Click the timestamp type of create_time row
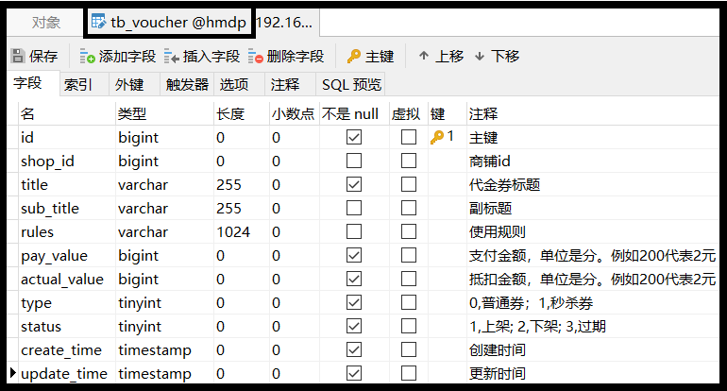 pos(155,350)
